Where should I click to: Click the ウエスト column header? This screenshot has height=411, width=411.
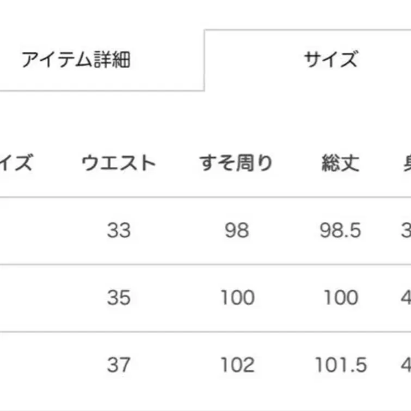coord(119,163)
